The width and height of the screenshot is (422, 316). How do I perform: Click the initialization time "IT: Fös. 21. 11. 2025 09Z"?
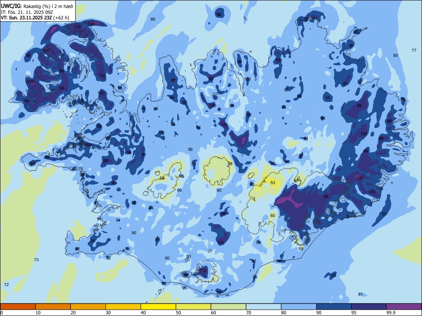pyautogui.click(x=27, y=12)
